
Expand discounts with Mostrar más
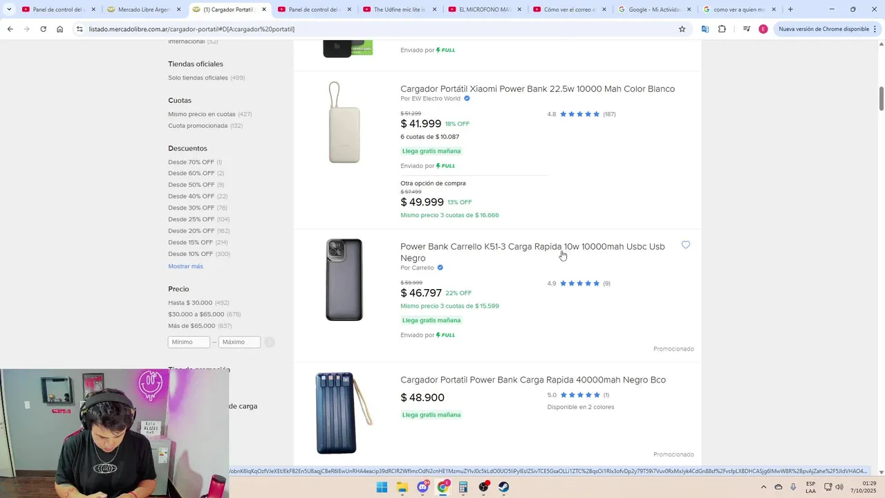(185, 266)
